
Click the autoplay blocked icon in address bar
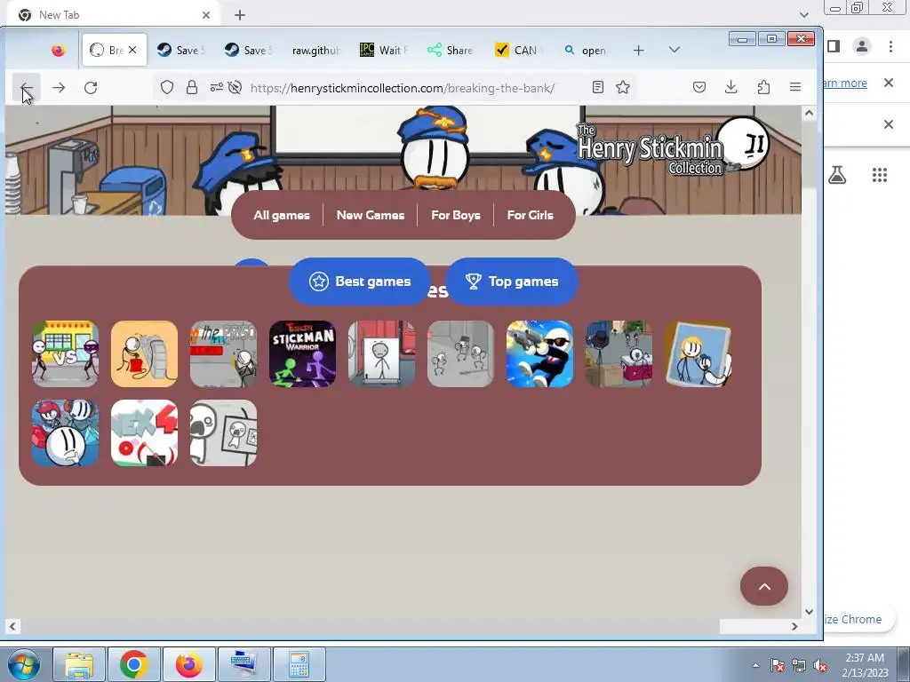point(235,88)
